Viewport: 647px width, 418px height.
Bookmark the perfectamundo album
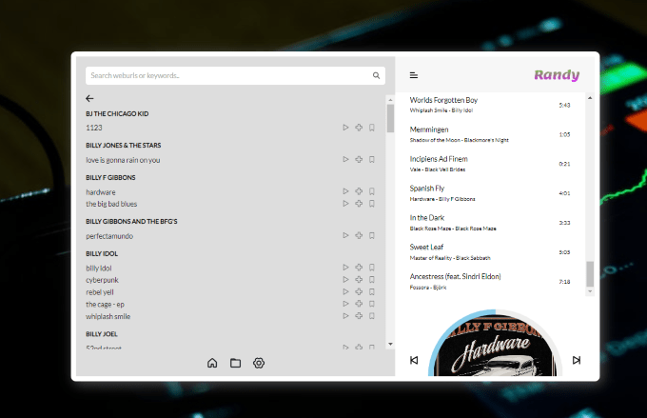(x=372, y=235)
